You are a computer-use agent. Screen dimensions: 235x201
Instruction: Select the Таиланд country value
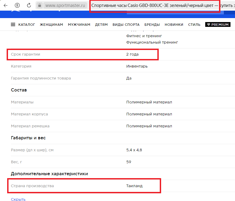(x=135, y=186)
